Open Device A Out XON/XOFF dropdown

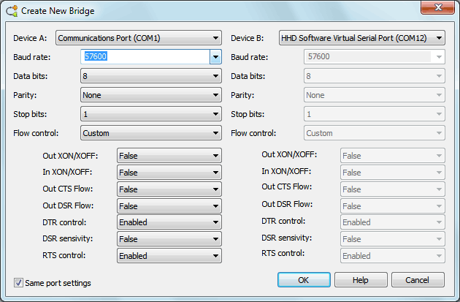[x=169, y=156]
